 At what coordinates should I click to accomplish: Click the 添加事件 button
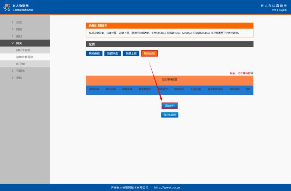tap(170, 106)
